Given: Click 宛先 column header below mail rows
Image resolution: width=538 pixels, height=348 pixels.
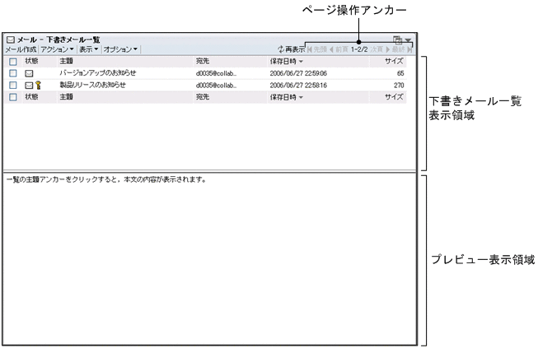Looking at the screenshot, I should point(203,97).
